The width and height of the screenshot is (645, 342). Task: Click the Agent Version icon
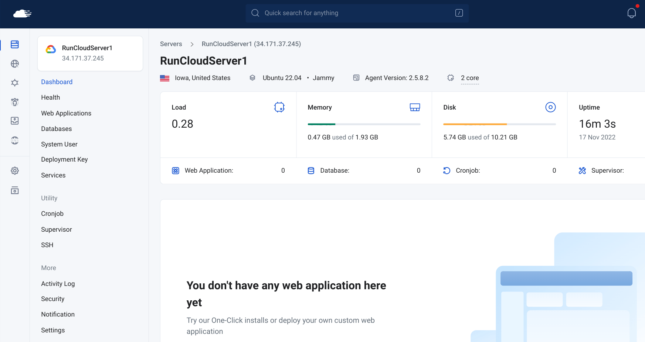tap(356, 78)
